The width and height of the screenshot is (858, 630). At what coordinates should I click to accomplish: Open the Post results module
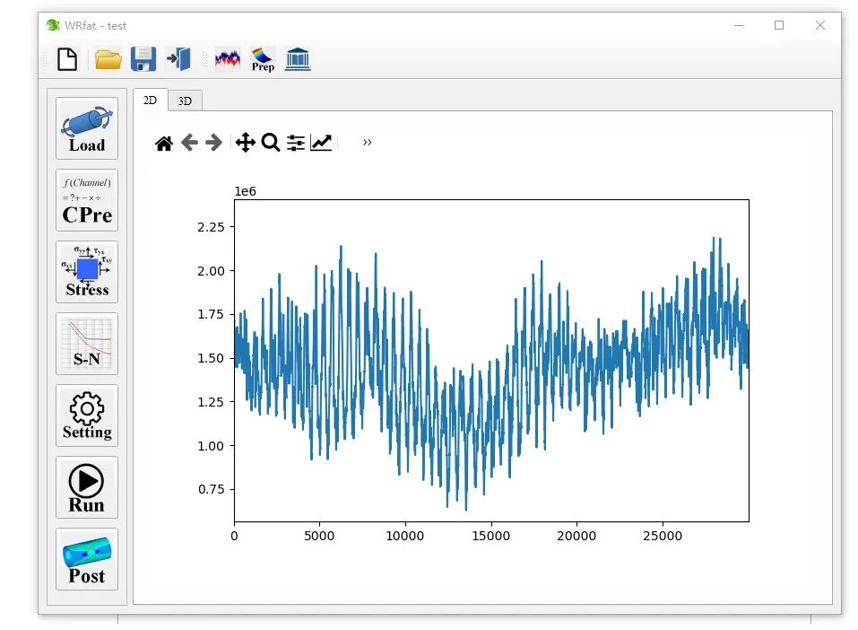point(87,559)
